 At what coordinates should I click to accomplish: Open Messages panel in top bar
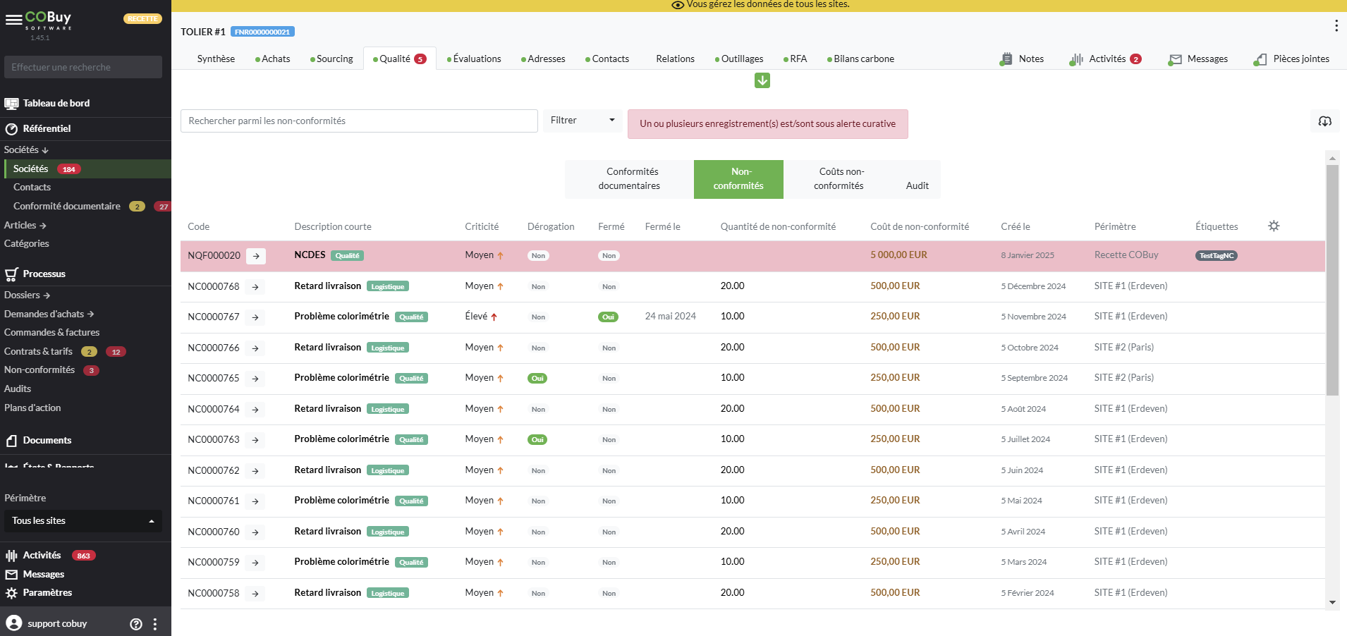[x=1198, y=59]
